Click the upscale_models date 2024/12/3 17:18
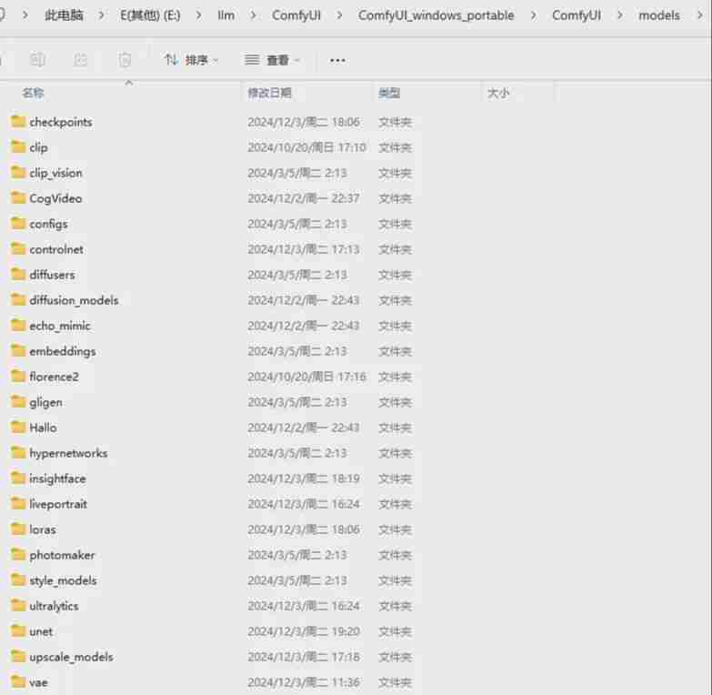This screenshot has height=695, width=712. [304, 657]
